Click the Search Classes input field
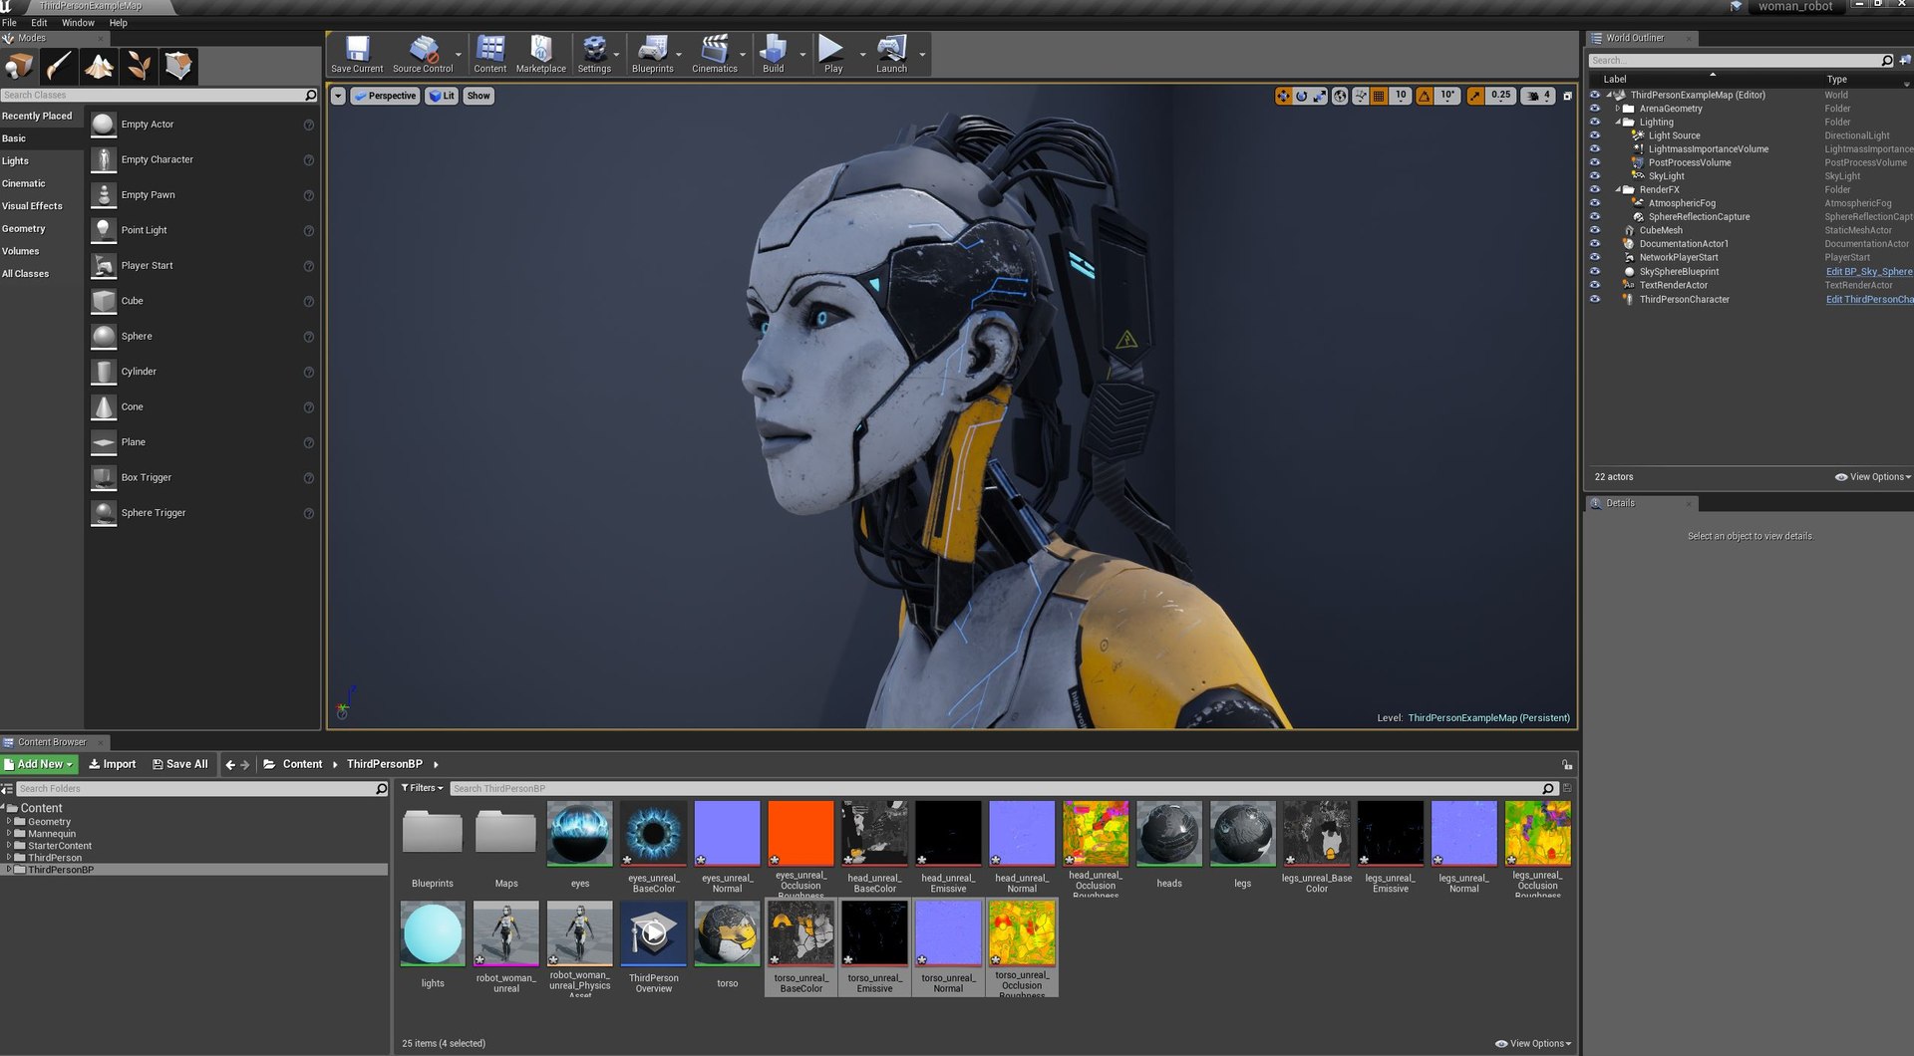This screenshot has width=1914, height=1056. point(158,95)
